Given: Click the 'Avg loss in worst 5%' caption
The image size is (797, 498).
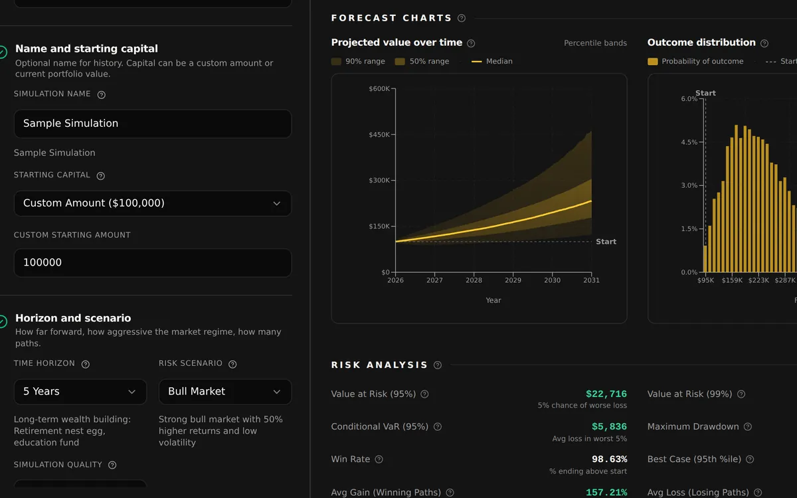Looking at the screenshot, I should [589, 439].
